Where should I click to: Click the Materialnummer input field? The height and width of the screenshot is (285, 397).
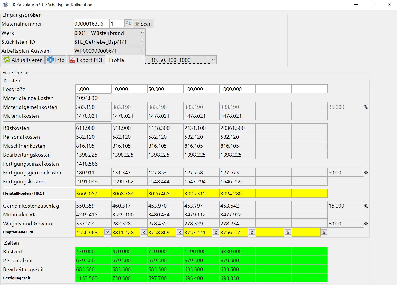(91, 24)
